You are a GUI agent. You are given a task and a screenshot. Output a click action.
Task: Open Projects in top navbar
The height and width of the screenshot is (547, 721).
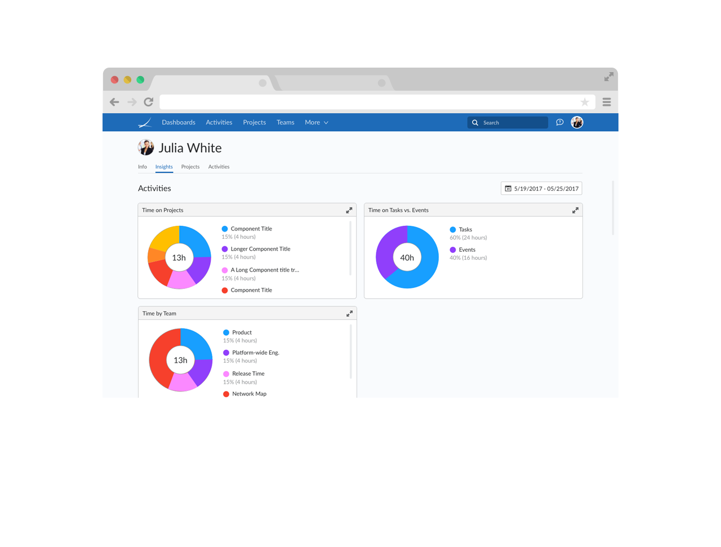255,122
